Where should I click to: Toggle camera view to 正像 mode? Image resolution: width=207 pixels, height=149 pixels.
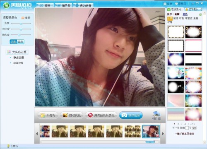click(x=13, y=42)
